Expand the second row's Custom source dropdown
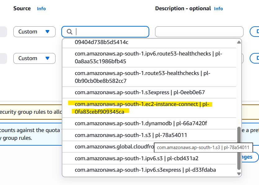This screenshot has height=185, width=259. coord(34,58)
